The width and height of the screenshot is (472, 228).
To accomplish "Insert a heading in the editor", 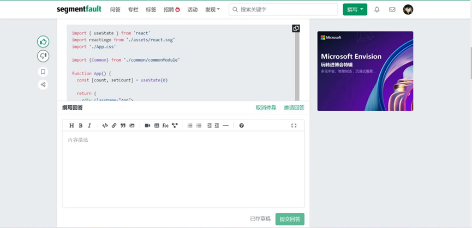I will [x=71, y=125].
